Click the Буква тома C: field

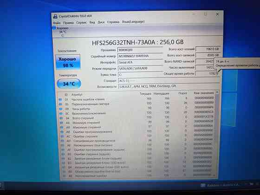click(141, 75)
